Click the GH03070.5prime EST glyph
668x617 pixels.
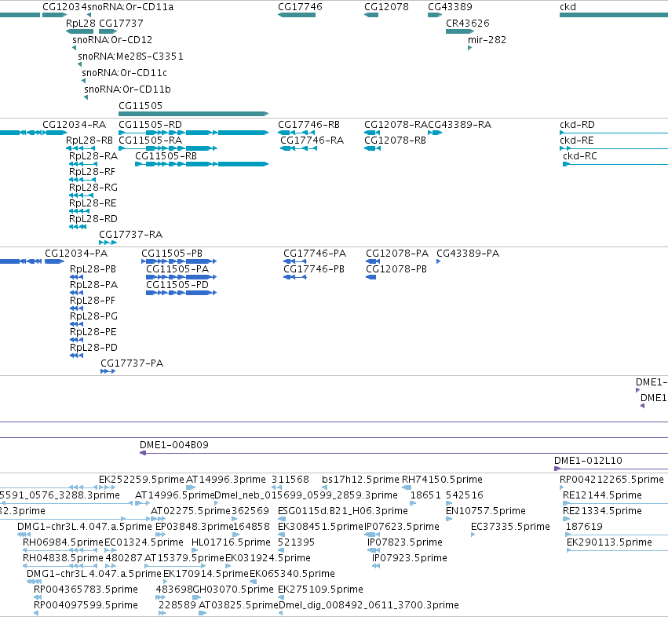coord(197,597)
